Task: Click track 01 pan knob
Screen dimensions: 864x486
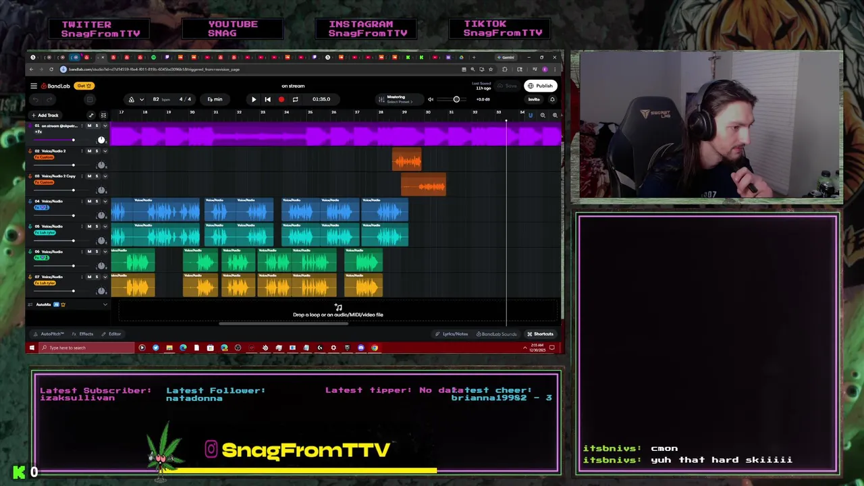Action: [101, 140]
